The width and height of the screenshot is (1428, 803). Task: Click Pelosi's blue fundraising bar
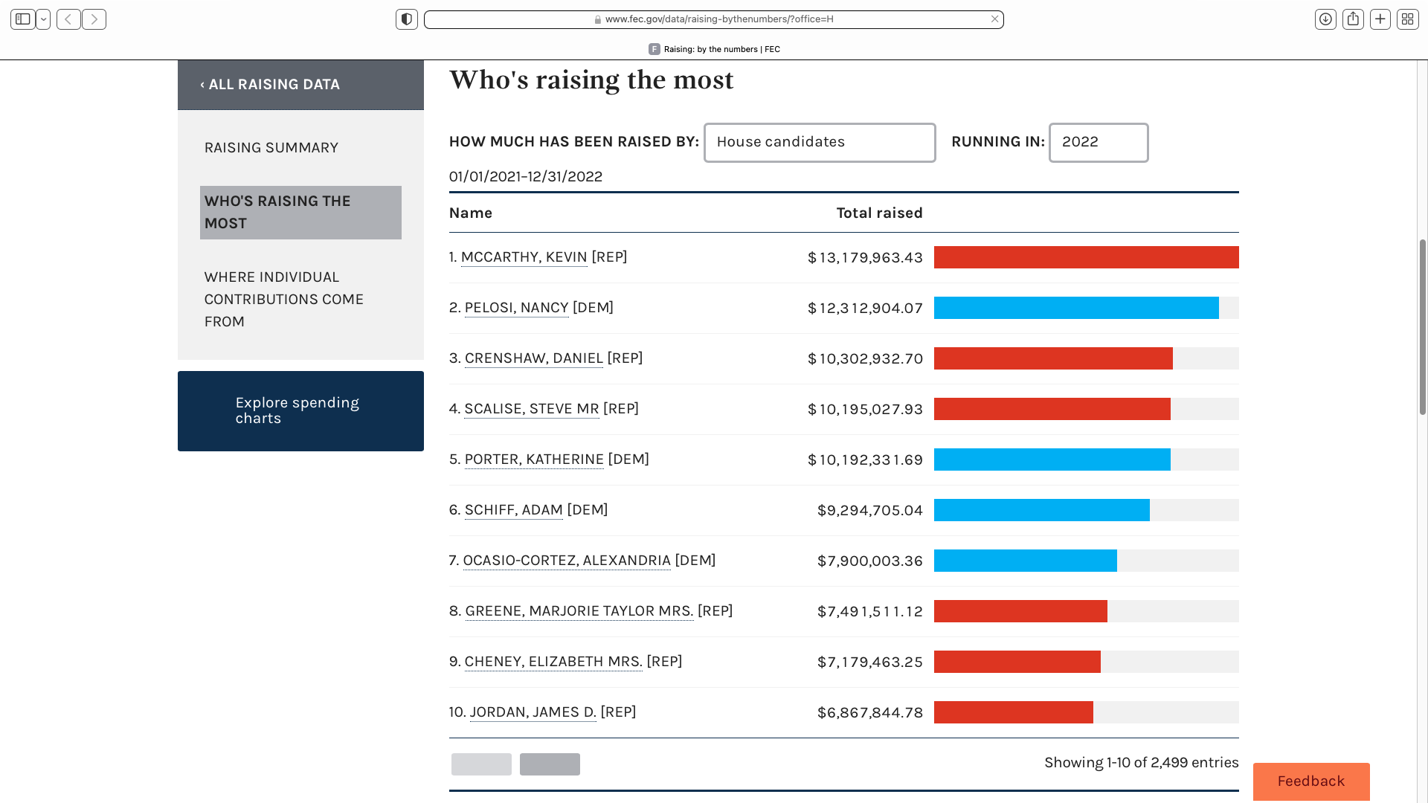[1075, 308]
